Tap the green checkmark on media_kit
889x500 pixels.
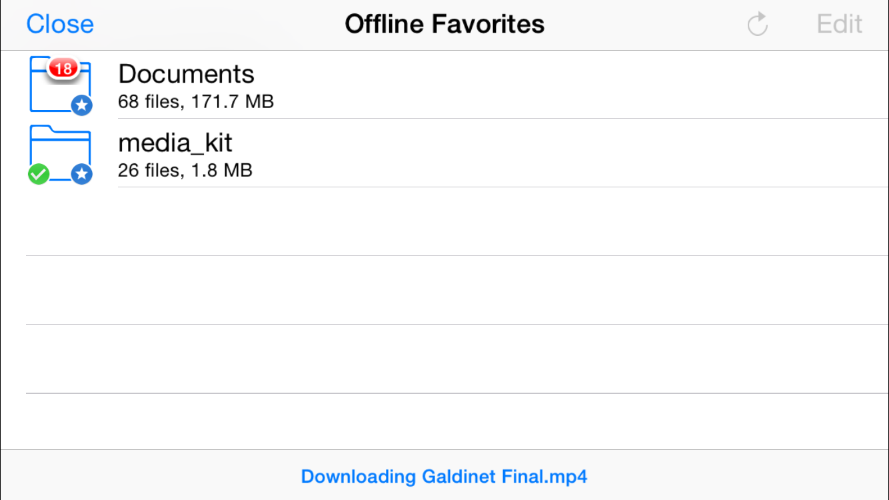point(39,174)
